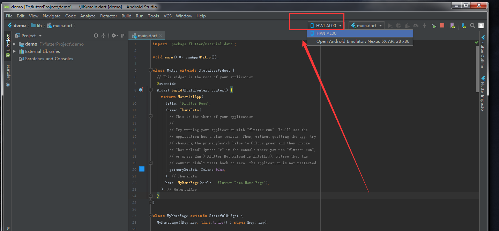Click the Search Everywhere magnifier icon

click(472, 25)
